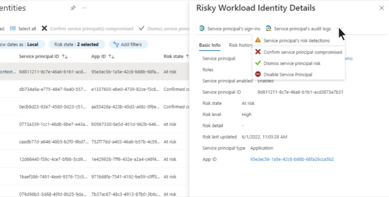Switch to the Basic Info tab
The height and width of the screenshot is (197, 389).
(x=210, y=45)
